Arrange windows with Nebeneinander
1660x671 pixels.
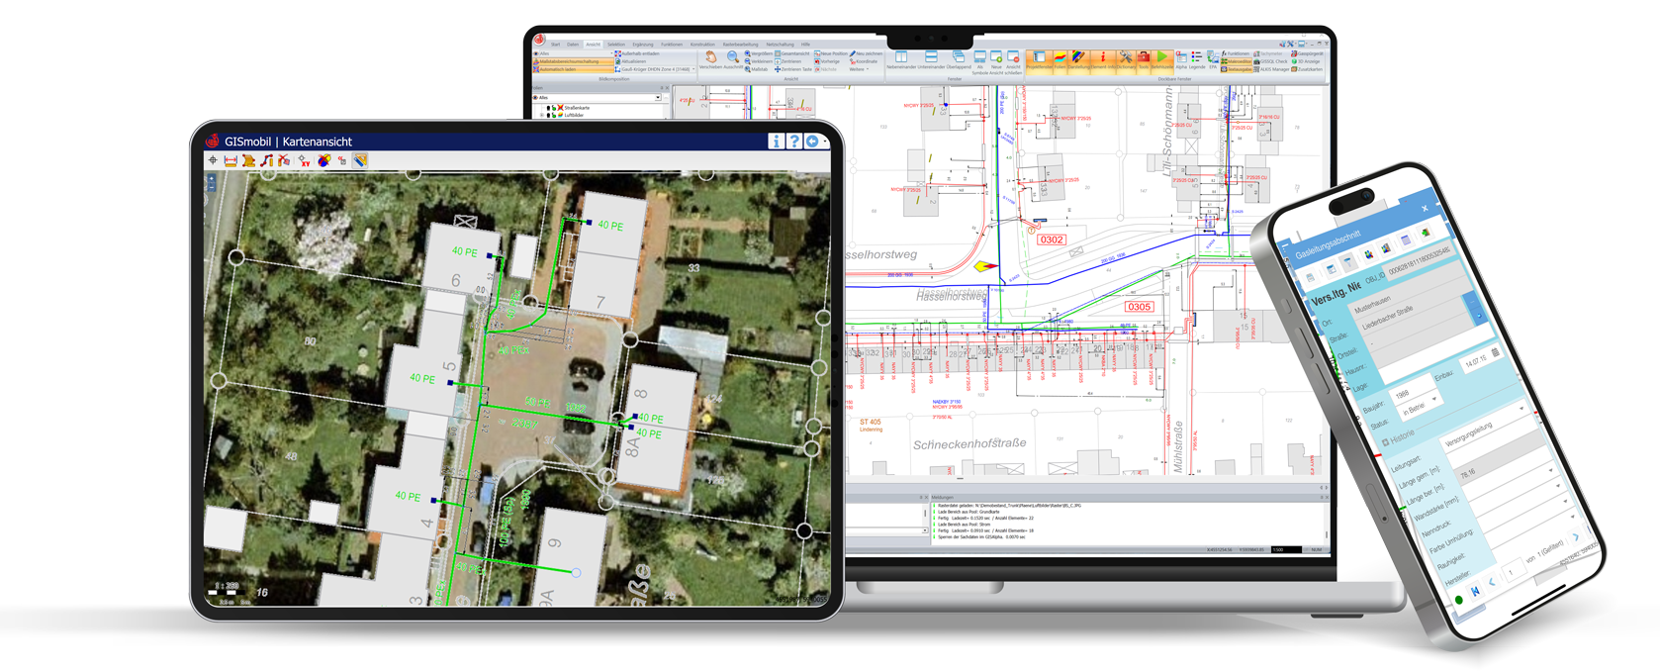point(901,60)
